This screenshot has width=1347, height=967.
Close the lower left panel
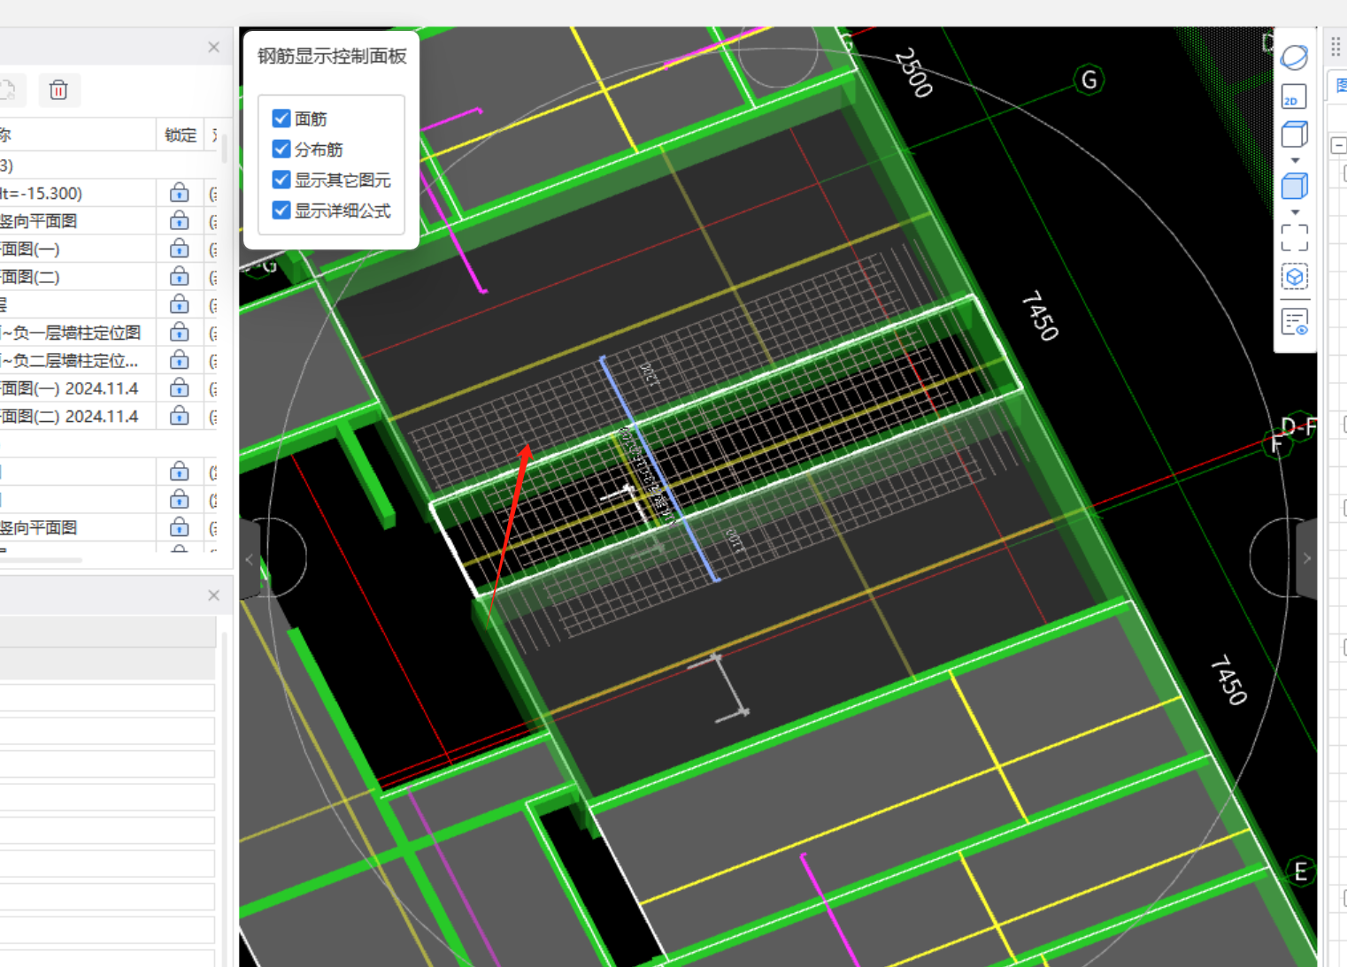tap(213, 595)
